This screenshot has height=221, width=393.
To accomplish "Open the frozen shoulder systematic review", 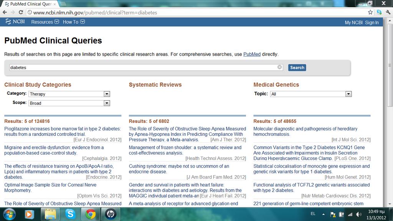I will (185, 150).
